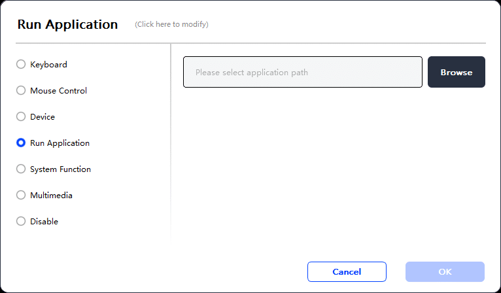This screenshot has height=293, width=501.
Task: Select the Multimedia radio button
Action: point(21,196)
